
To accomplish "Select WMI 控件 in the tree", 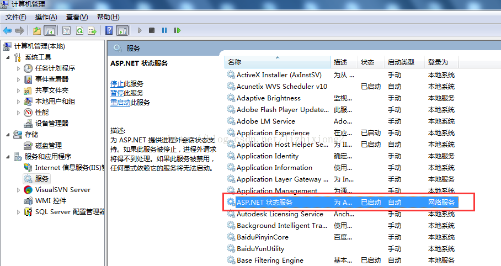I will click(50, 201).
